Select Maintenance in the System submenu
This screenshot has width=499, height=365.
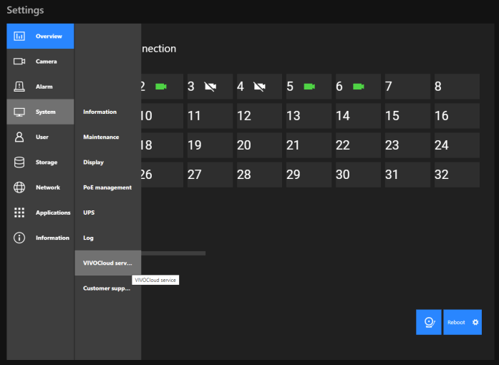(101, 137)
